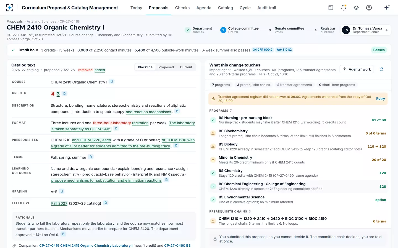The height and width of the screenshot is (248, 398).
Task: Select the Senate committee workflow step
Action: tap(286, 30)
